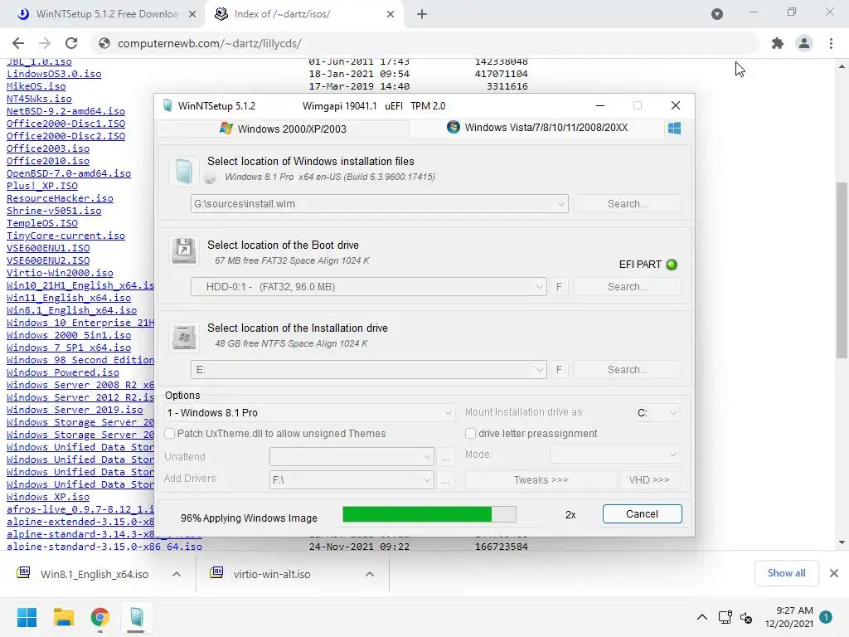Image resolution: width=849 pixels, height=637 pixels.
Task: Open the Windows 8.1 Pro edition dropdown
Action: pos(309,413)
